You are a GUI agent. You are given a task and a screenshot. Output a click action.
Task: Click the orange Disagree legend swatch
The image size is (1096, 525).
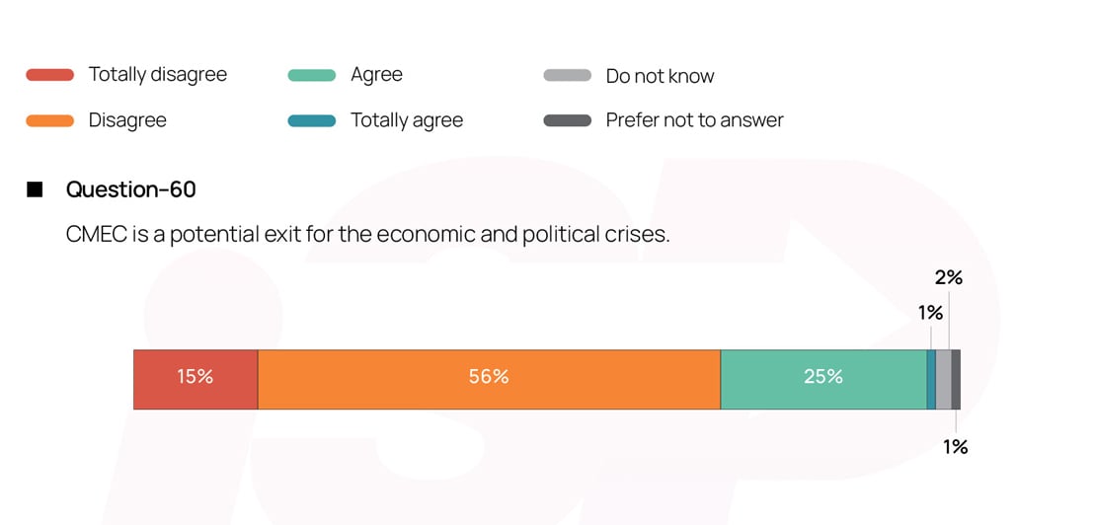49,120
